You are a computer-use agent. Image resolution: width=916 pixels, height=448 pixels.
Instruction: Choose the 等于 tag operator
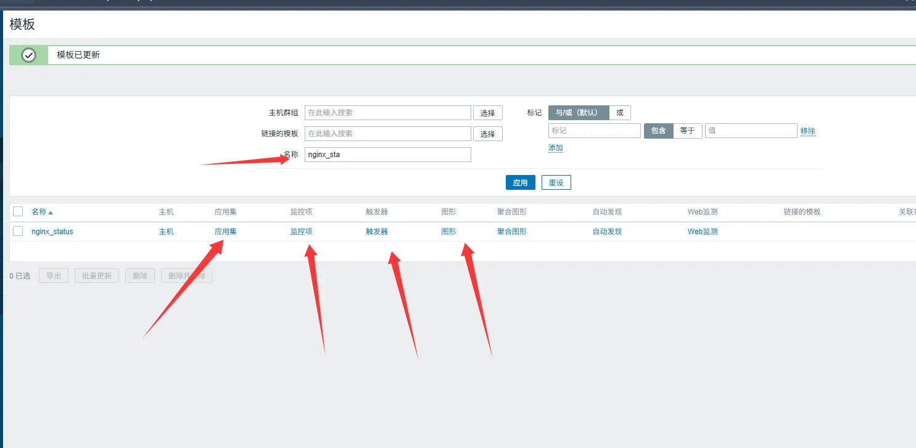pyautogui.click(x=687, y=131)
